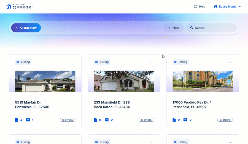Image resolution: width=248 pixels, height=144 pixels.
Task: Click the Listing tag on 5513 Mayfair Dr
Action: (x=23, y=62)
